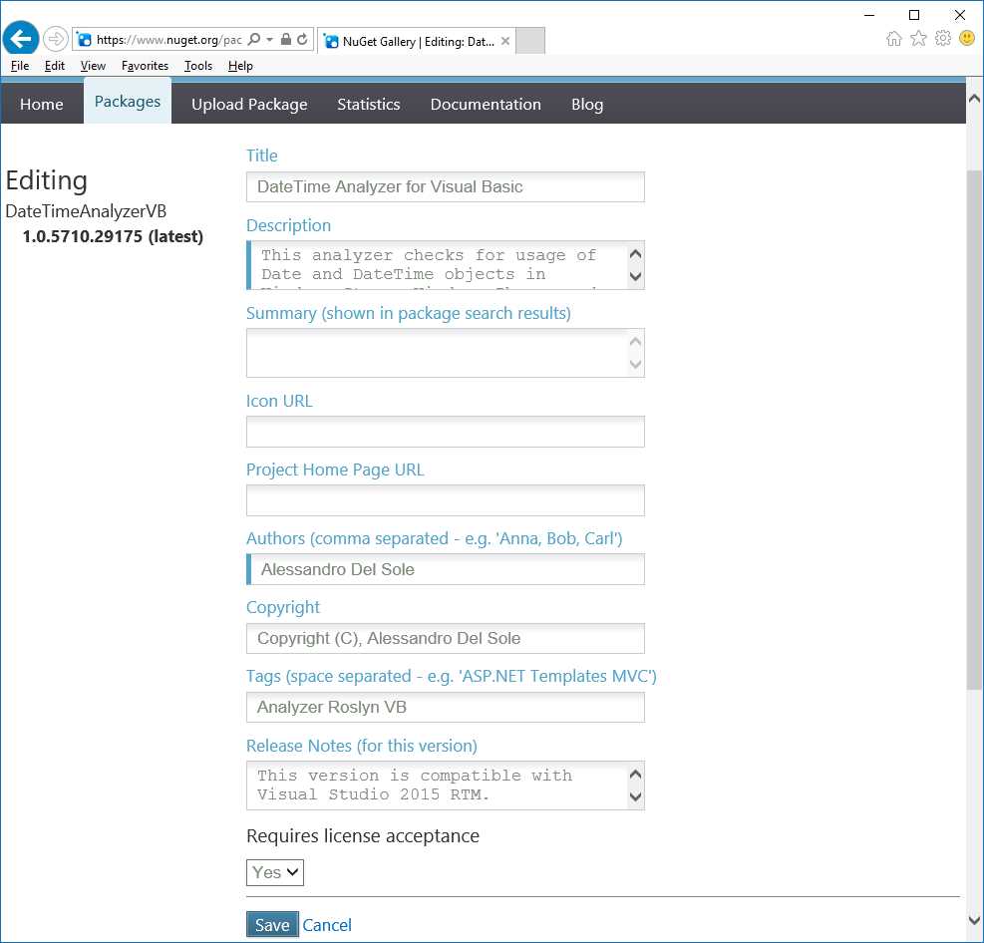Open the Requires license acceptance dropdown
984x943 pixels.
(275, 873)
